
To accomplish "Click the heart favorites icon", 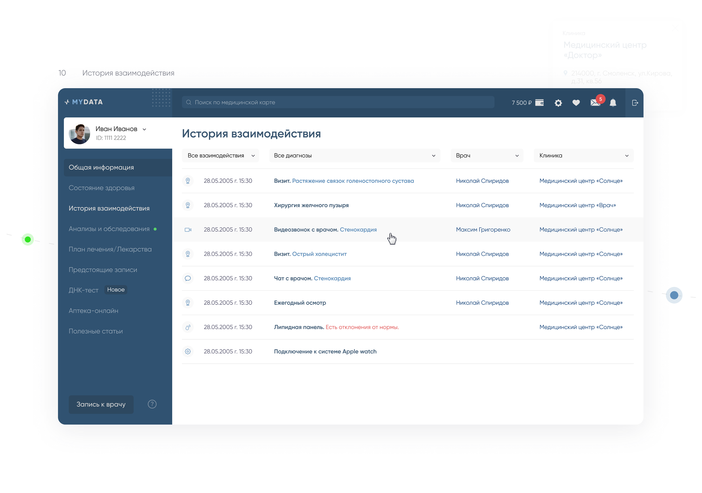I will pos(576,103).
